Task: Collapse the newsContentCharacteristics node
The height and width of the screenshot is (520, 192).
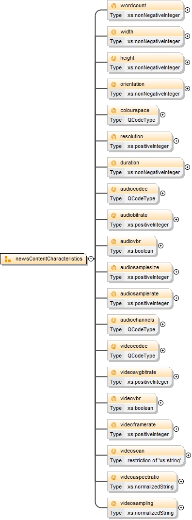Action: pyautogui.click(x=91, y=259)
